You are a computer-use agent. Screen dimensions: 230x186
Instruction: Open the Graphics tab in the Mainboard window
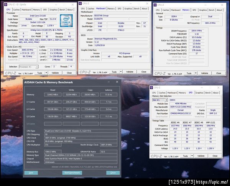(128, 9)
